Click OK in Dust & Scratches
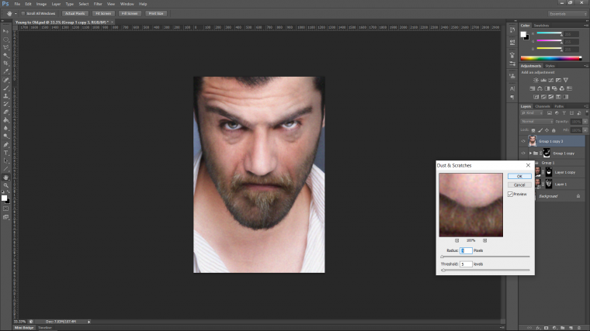The width and height of the screenshot is (590, 331). (519, 176)
